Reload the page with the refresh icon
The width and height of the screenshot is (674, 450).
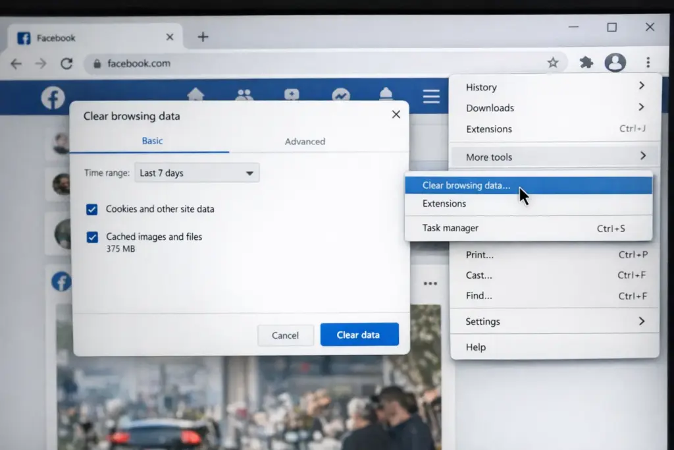coord(67,63)
